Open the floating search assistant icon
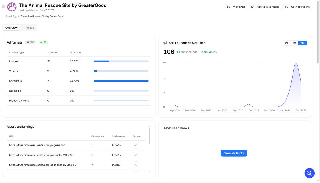Viewport: 320px width, 183px height. click(309, 173)
